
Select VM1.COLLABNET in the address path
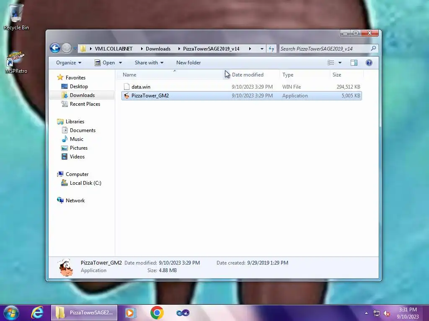(114, 48)
